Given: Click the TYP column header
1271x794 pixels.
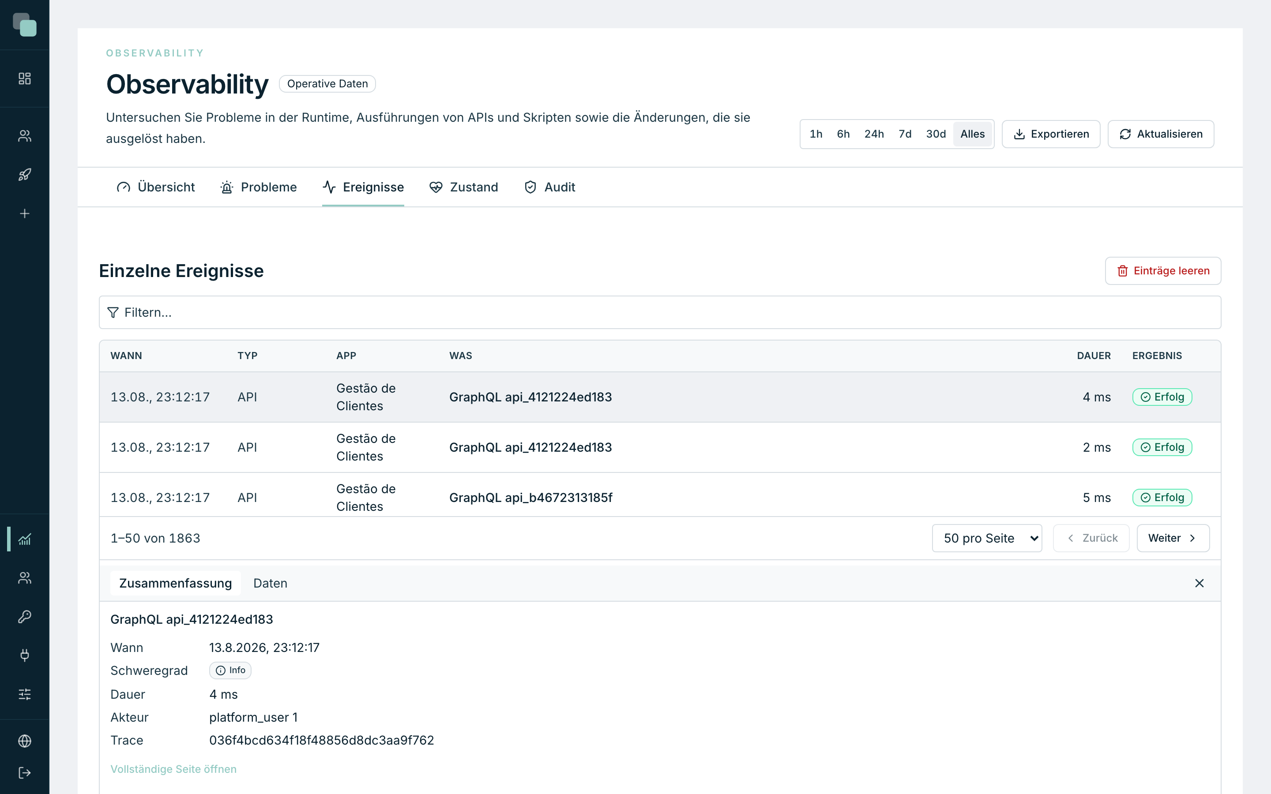Looking at the screenshot, I should (x=248, y=356).
